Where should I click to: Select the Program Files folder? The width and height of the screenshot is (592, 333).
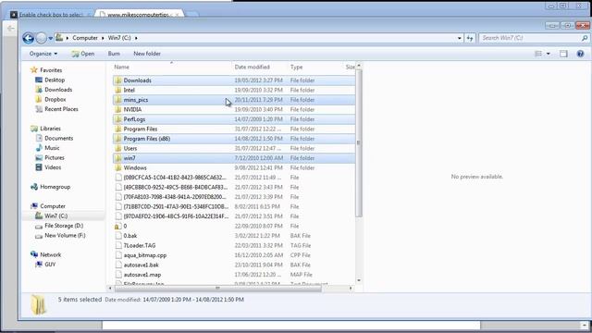(234, 129)
